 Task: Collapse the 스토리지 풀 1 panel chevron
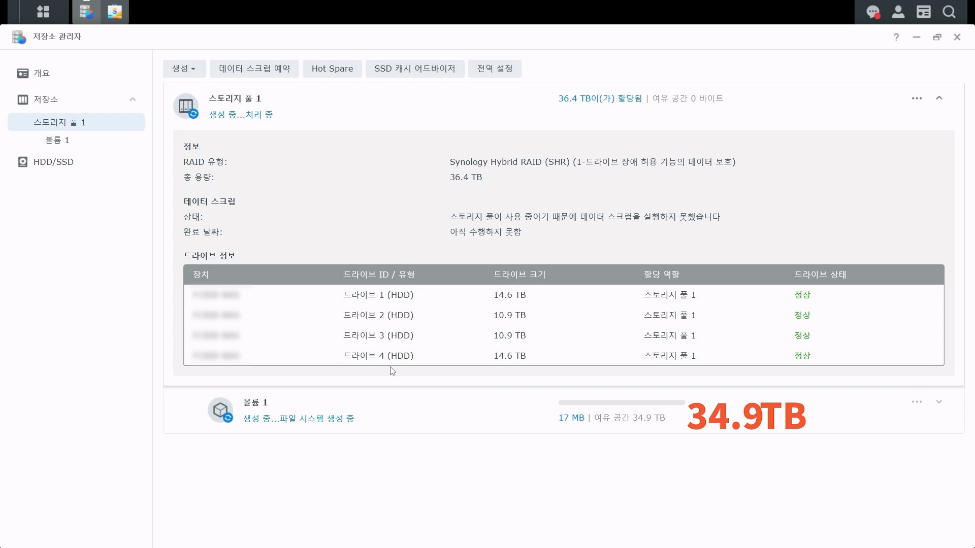click(939, 98)
